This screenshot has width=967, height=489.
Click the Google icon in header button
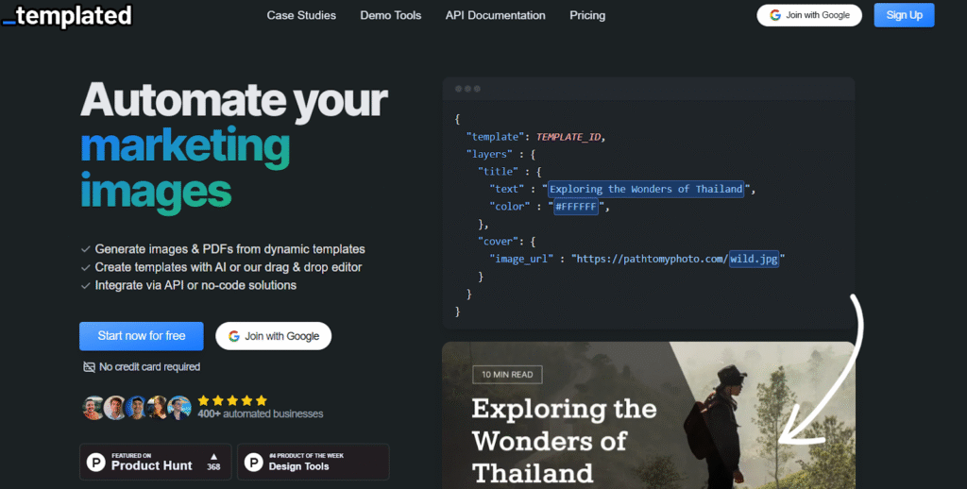point(775,15)
